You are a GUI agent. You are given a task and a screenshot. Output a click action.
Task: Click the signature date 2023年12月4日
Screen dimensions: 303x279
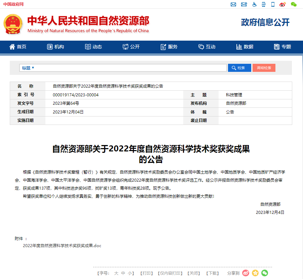[270, 213]
